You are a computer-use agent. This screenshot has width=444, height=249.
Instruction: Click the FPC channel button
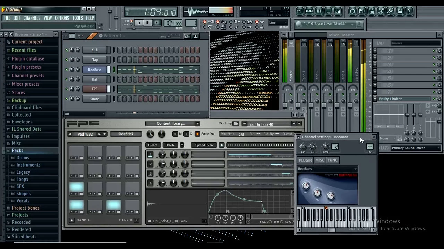(94, 89)
